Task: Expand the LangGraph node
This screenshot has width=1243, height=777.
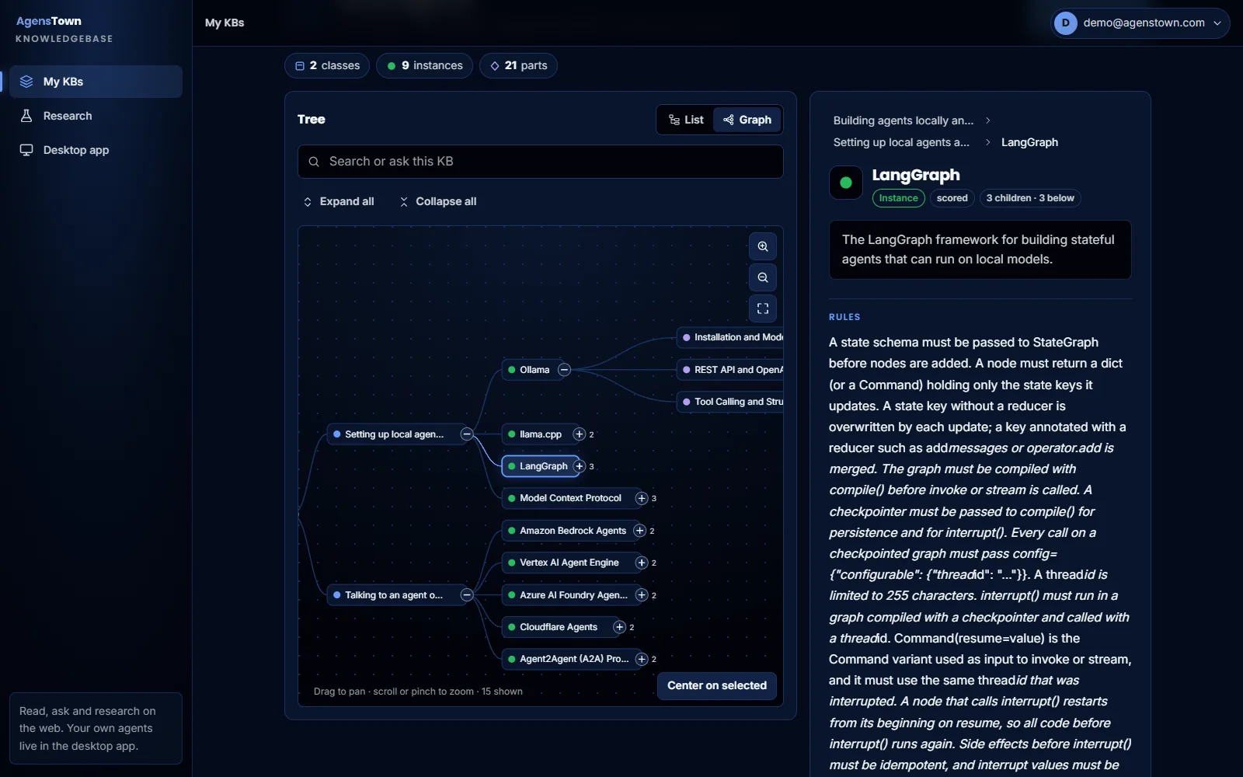Action: (x=579, y=466)
